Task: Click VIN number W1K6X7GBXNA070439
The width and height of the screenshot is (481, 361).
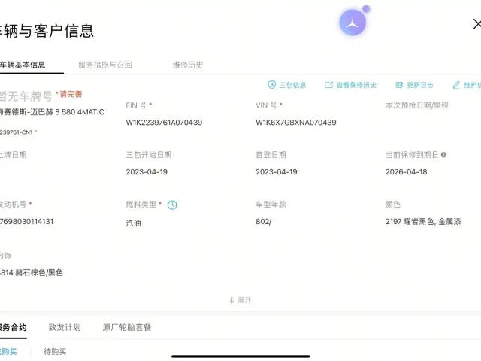Action: click(x=296, y=123)
